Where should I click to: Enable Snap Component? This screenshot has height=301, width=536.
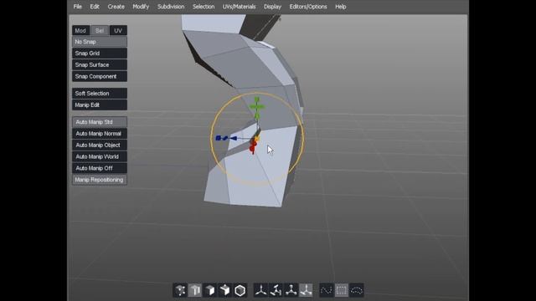100,76
